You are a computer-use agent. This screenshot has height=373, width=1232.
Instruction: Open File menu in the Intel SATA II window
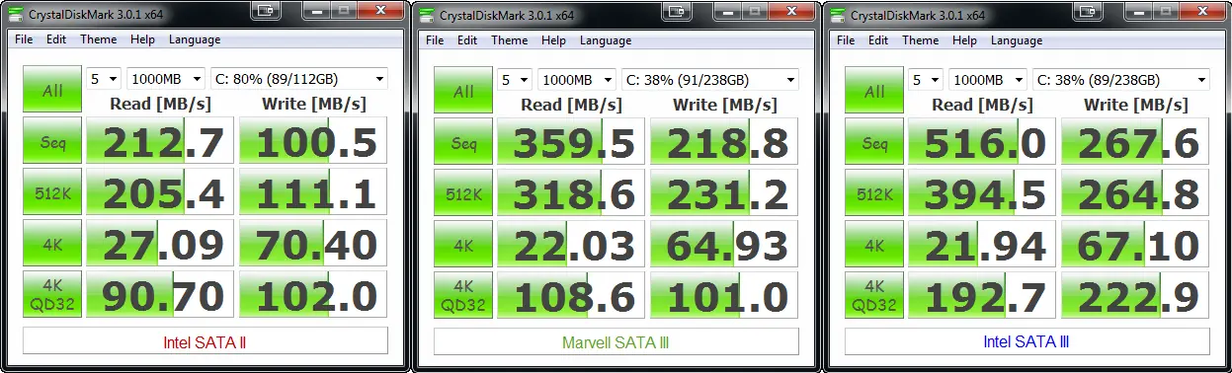[24, 39]
